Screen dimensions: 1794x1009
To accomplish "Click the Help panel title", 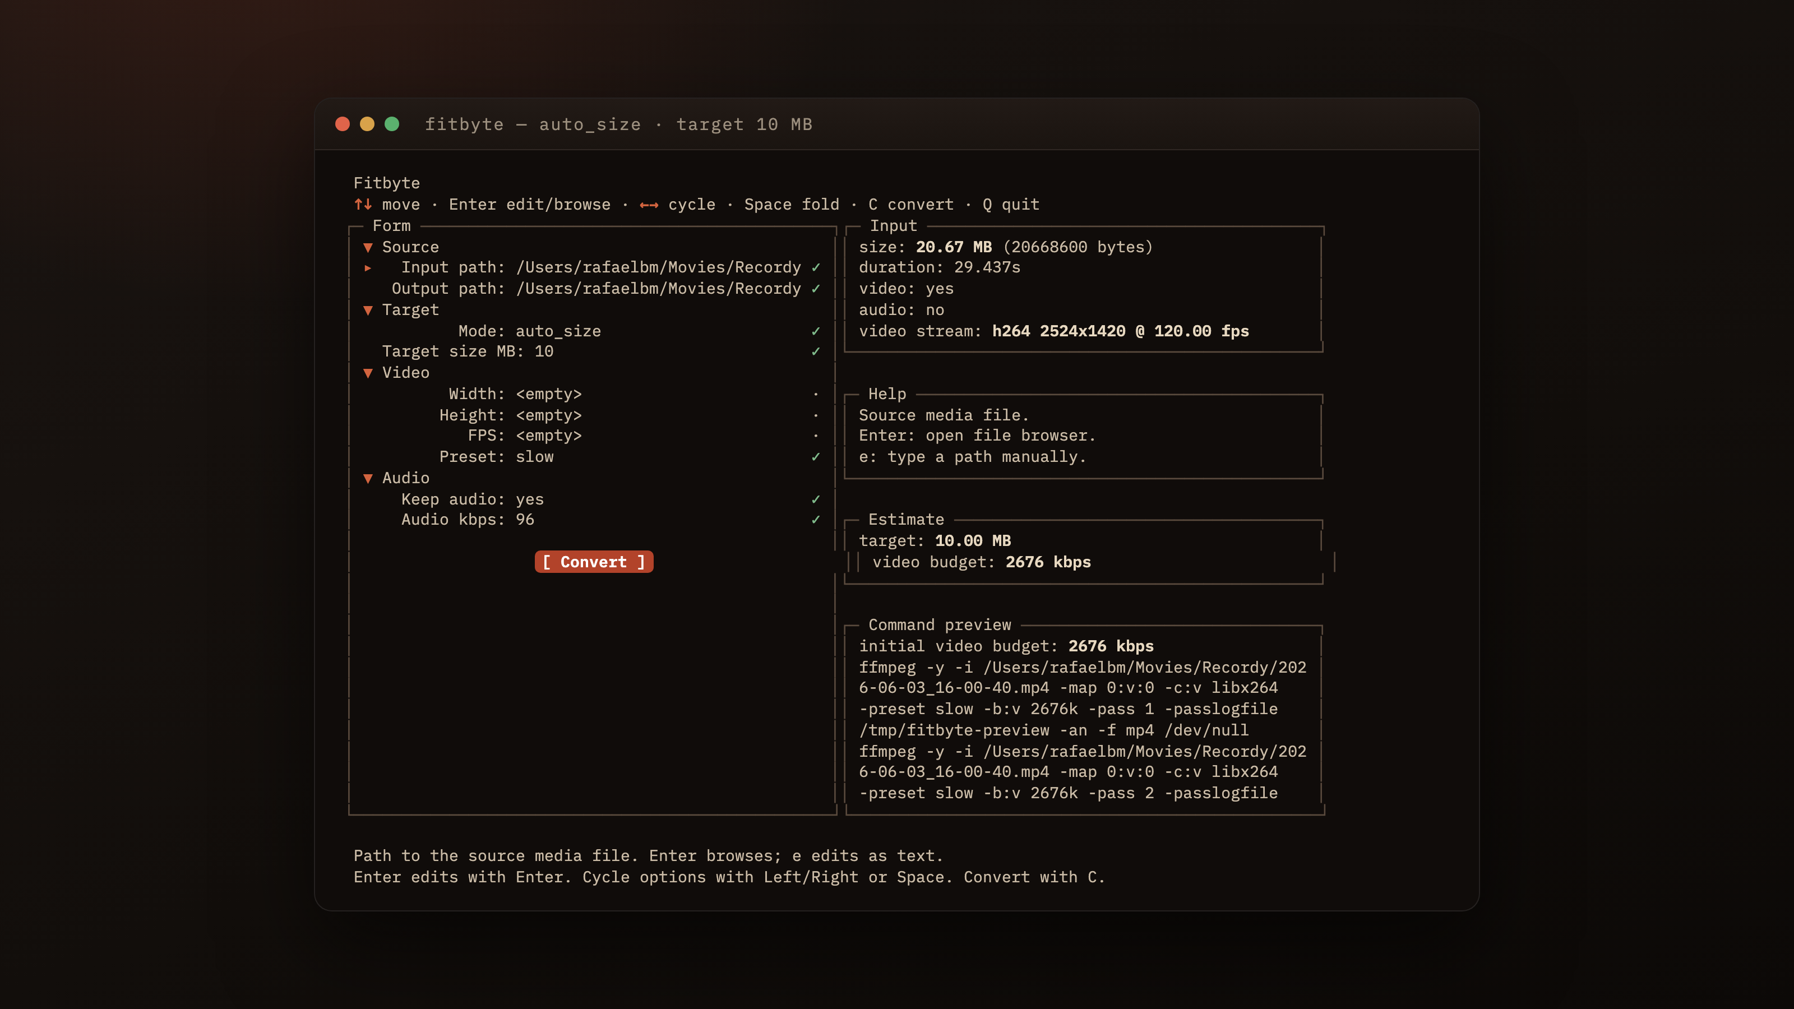I will coord(887,394).
